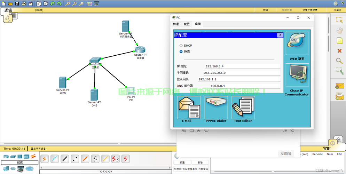Copy selection with the copy icon
The height and width of the screenshot is (174, 346).
pyautogui.click(x=39, y=3)
